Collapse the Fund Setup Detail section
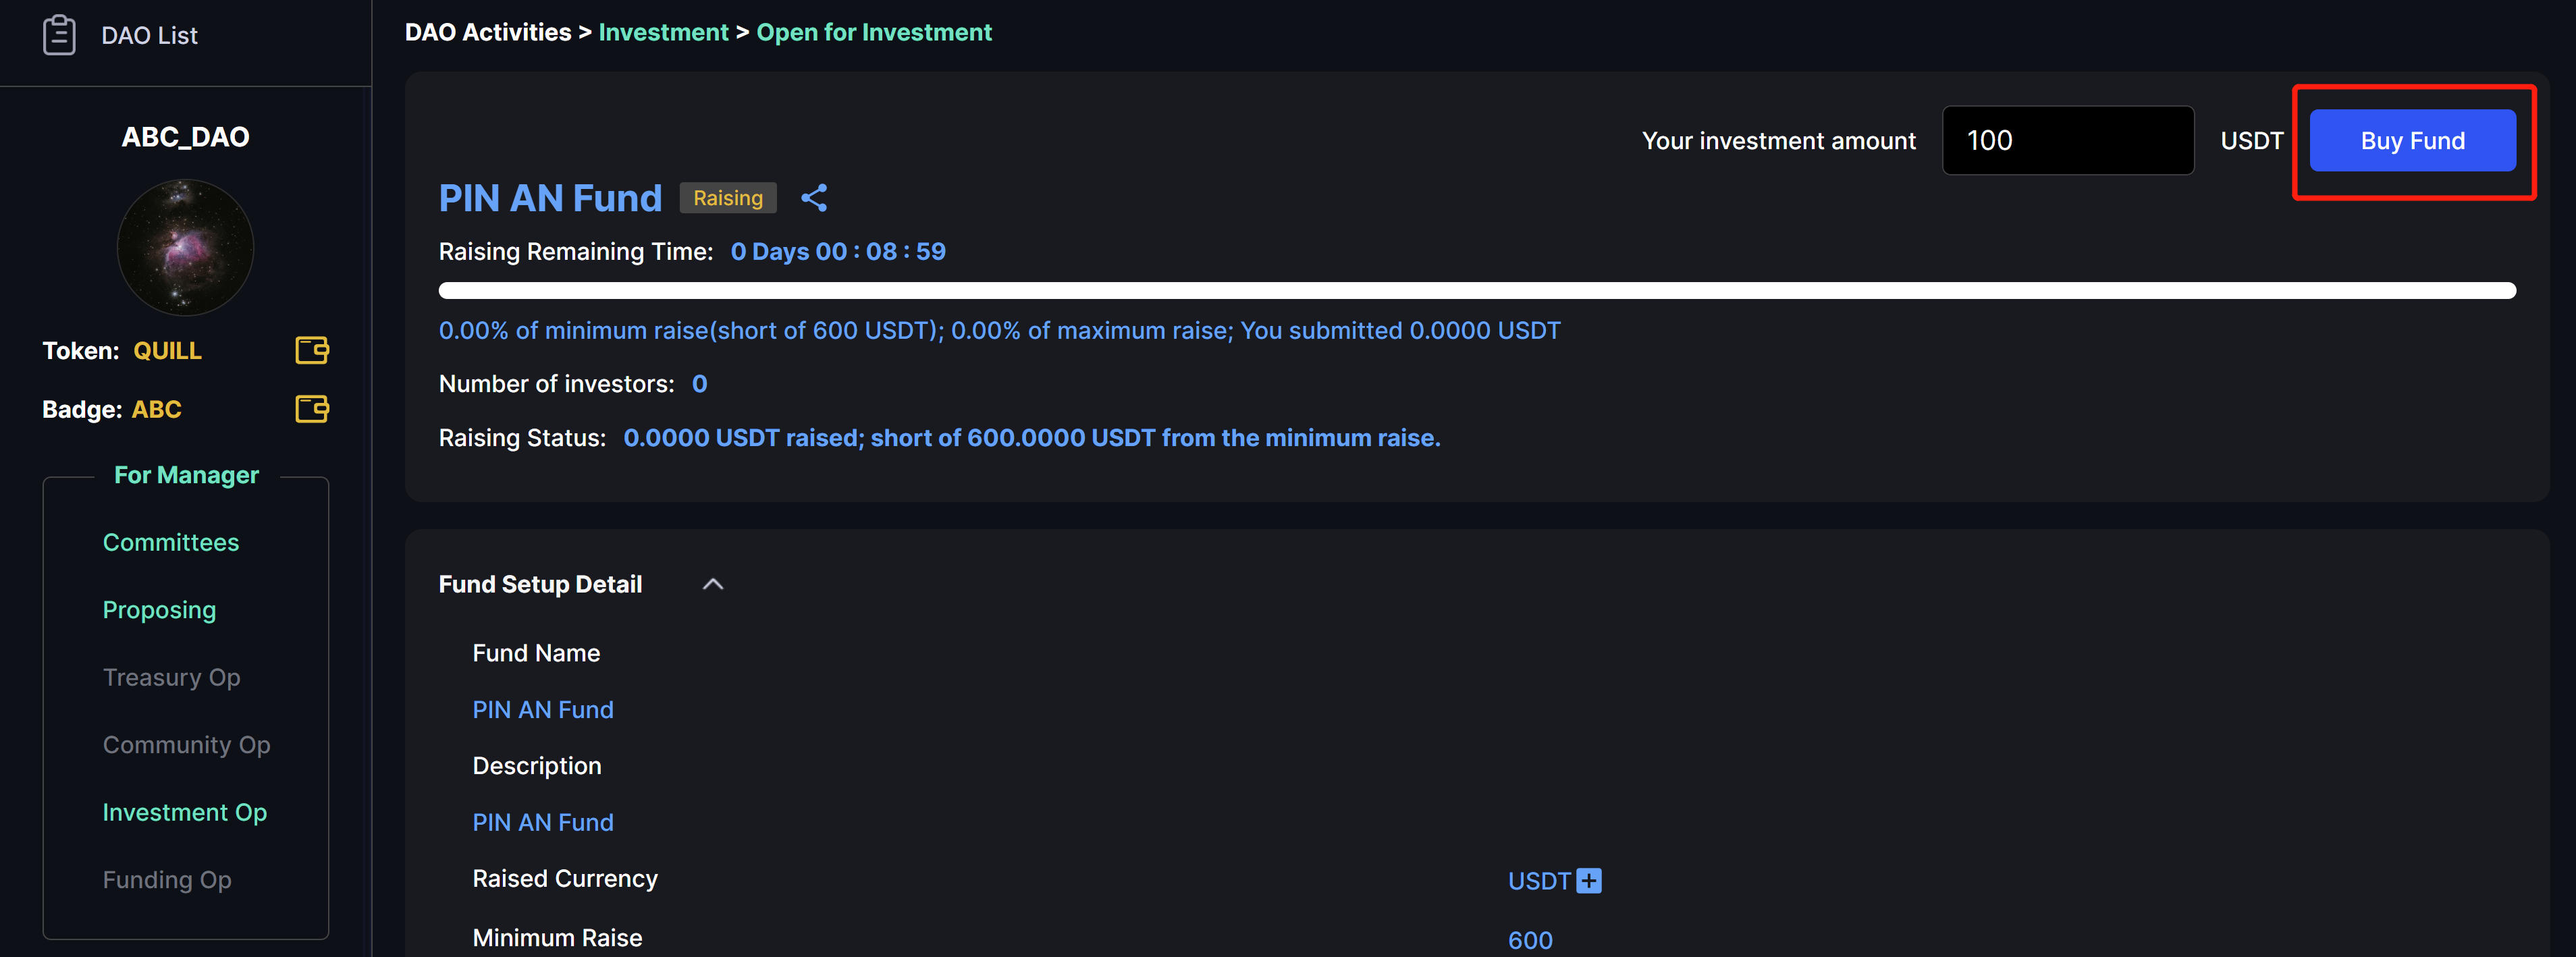The height and width of the screenshot is (957, 2576). [713, 584]
